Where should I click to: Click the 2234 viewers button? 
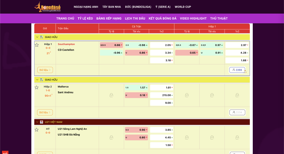point(237,112)
